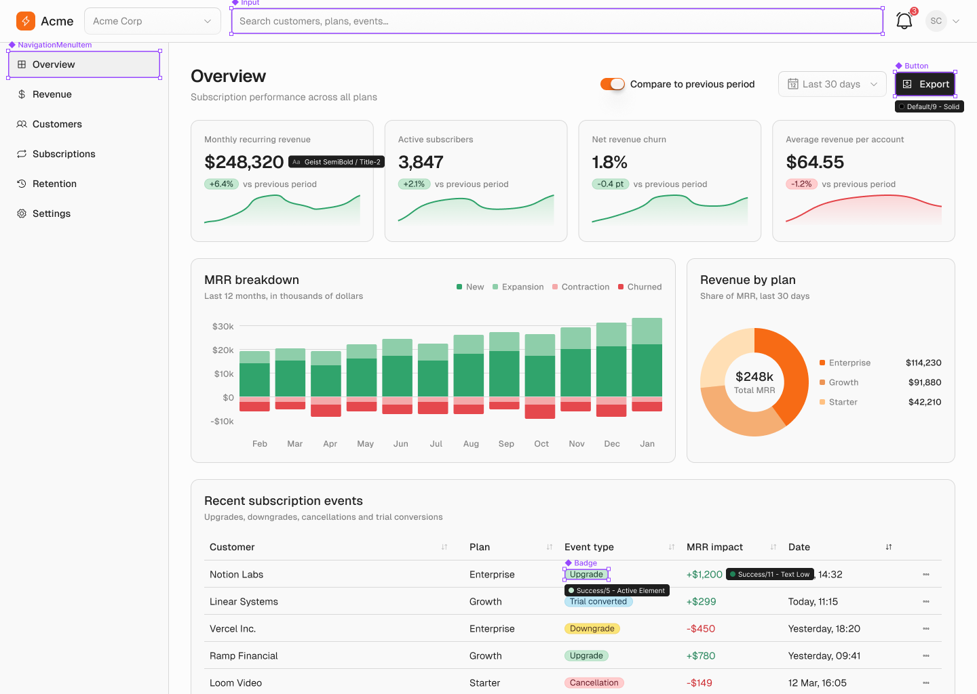
Task: Click the Downgrade badge
Action: coord(592,629)
